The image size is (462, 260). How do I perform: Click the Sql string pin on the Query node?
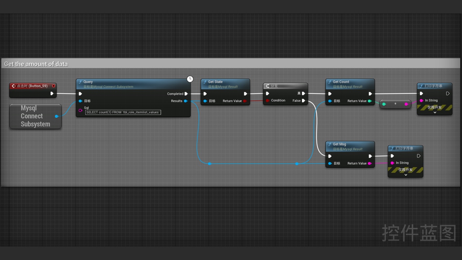click(80, 110)
